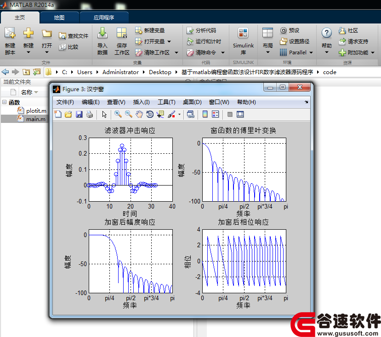Select Administrator in the address path
The image size is (381, 337).
click(x=120, y=72)
